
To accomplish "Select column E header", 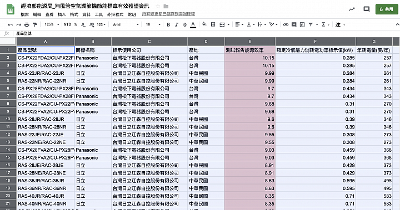I will [x=250, y=42].
